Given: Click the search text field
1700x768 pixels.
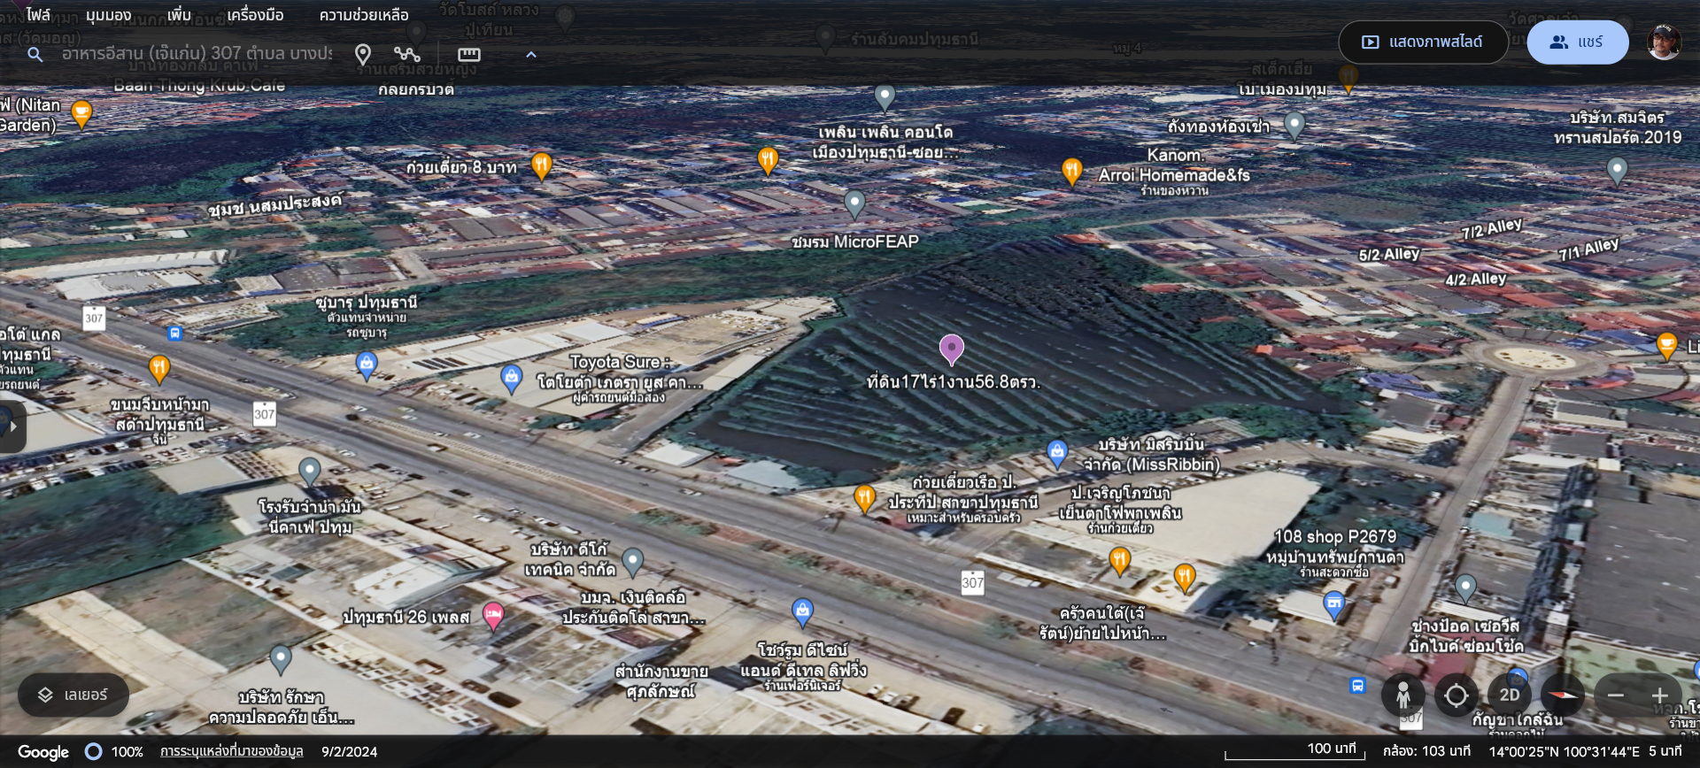Looking at the screenshot, I should pos(197,54).
